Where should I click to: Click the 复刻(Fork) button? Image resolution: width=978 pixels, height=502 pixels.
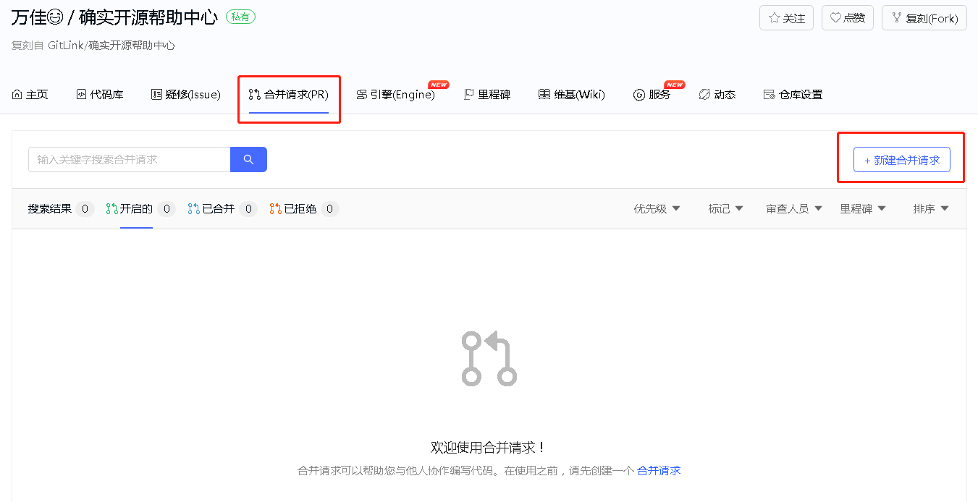point(924,18)
